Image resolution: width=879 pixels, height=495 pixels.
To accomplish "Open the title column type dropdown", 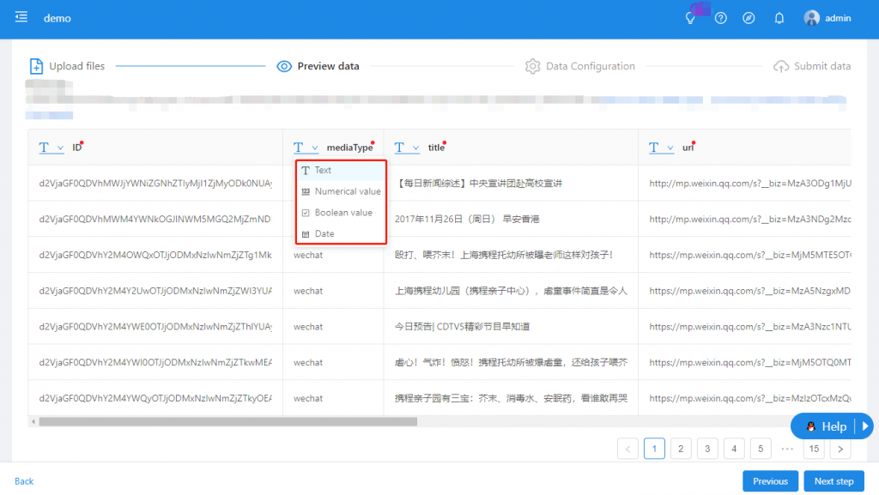I will coord(407,148).
